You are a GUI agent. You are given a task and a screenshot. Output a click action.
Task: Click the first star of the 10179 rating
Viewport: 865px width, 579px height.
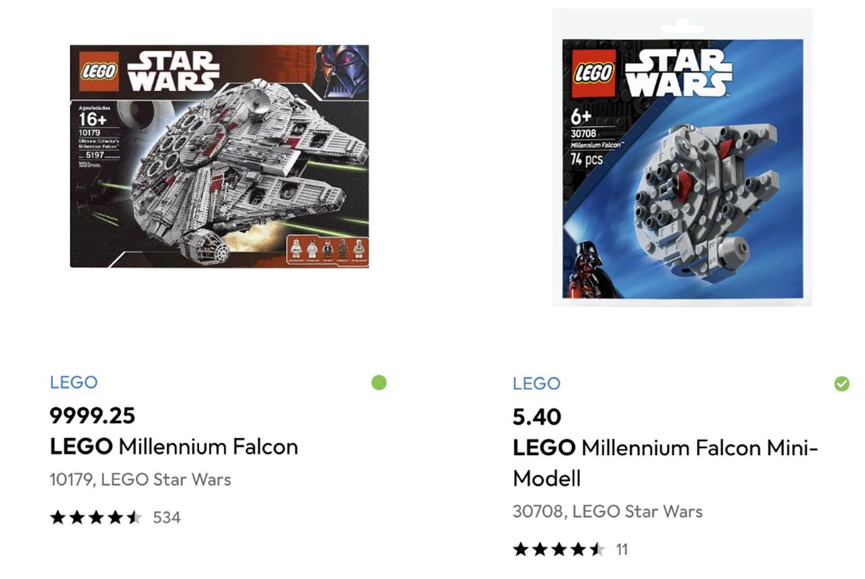[x=59, y=517]
